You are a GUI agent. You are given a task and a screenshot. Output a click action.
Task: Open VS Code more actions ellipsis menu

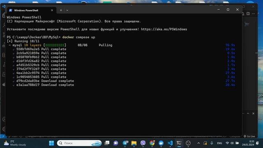[253, 14]
